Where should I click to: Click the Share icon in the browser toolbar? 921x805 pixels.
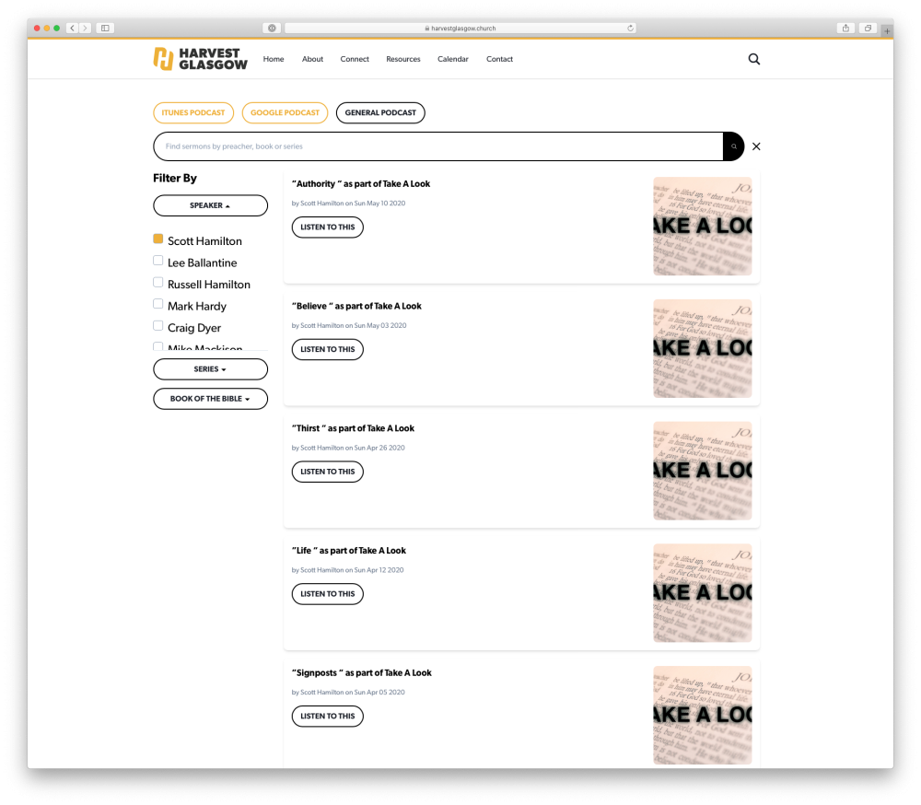click(845, 28)
